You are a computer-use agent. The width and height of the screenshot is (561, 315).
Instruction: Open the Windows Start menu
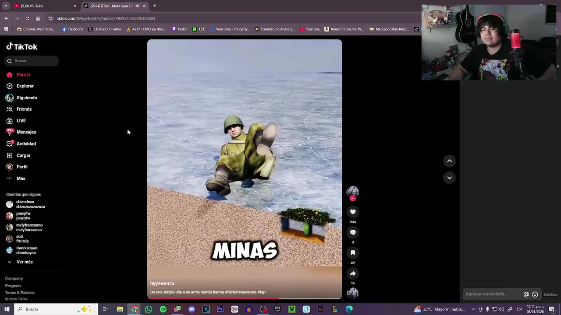[x=7, y=309]
